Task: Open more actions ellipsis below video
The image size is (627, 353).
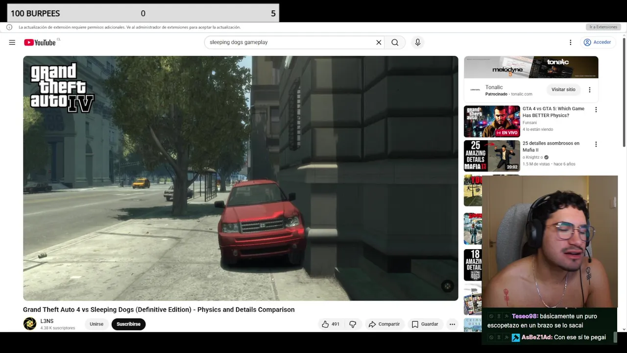Action: coord(452,324)
